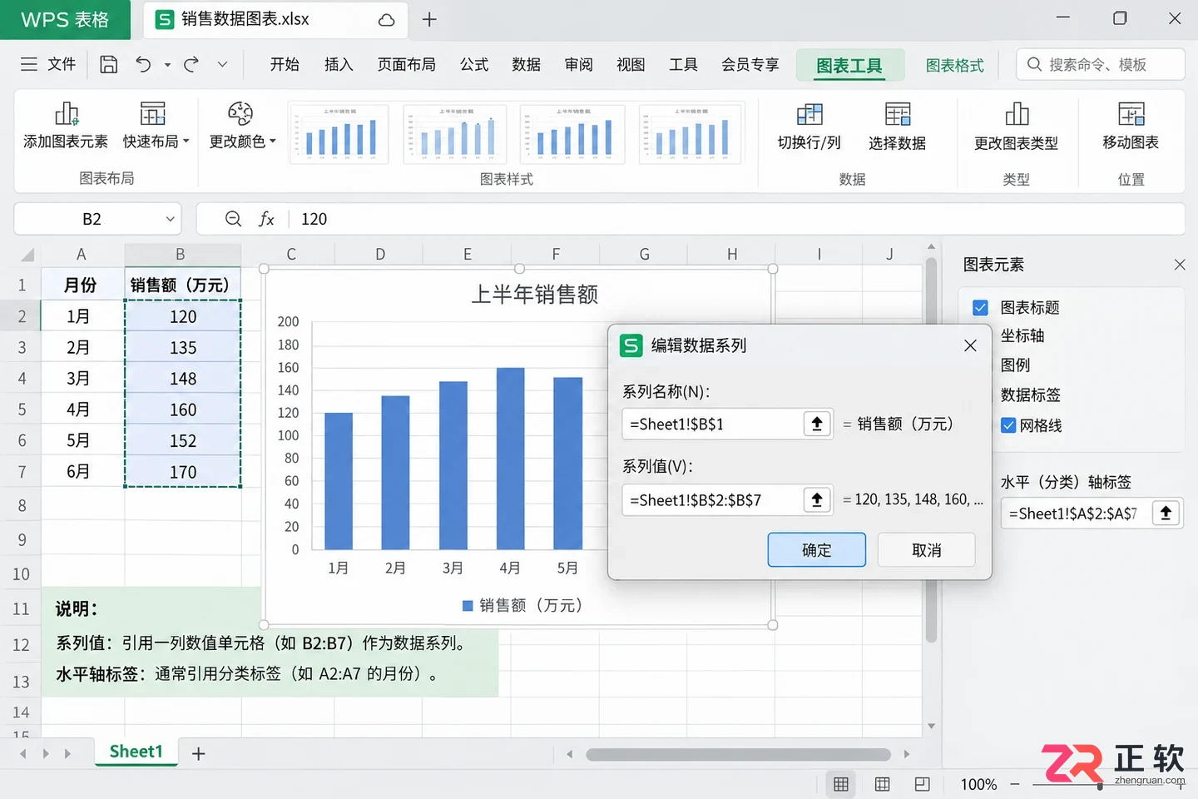Switch to the 图表格式 tab
Image resolution: width=1198 pixels, height=799 pixels.
[x=955, y=65]
